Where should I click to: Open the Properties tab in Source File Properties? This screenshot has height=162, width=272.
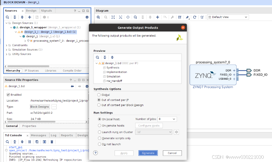click(x=29, y=126)
